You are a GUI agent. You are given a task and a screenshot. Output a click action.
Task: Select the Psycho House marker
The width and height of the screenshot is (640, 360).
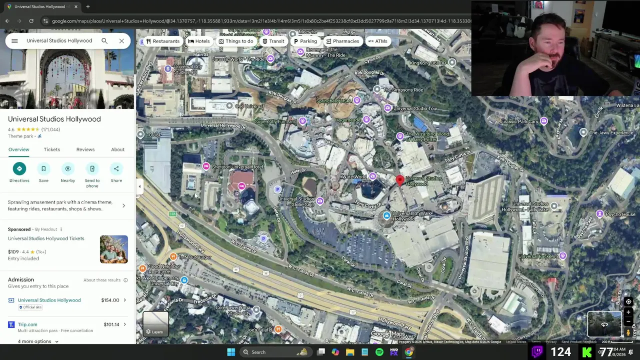pyautogui.click(x=599, y=214)
